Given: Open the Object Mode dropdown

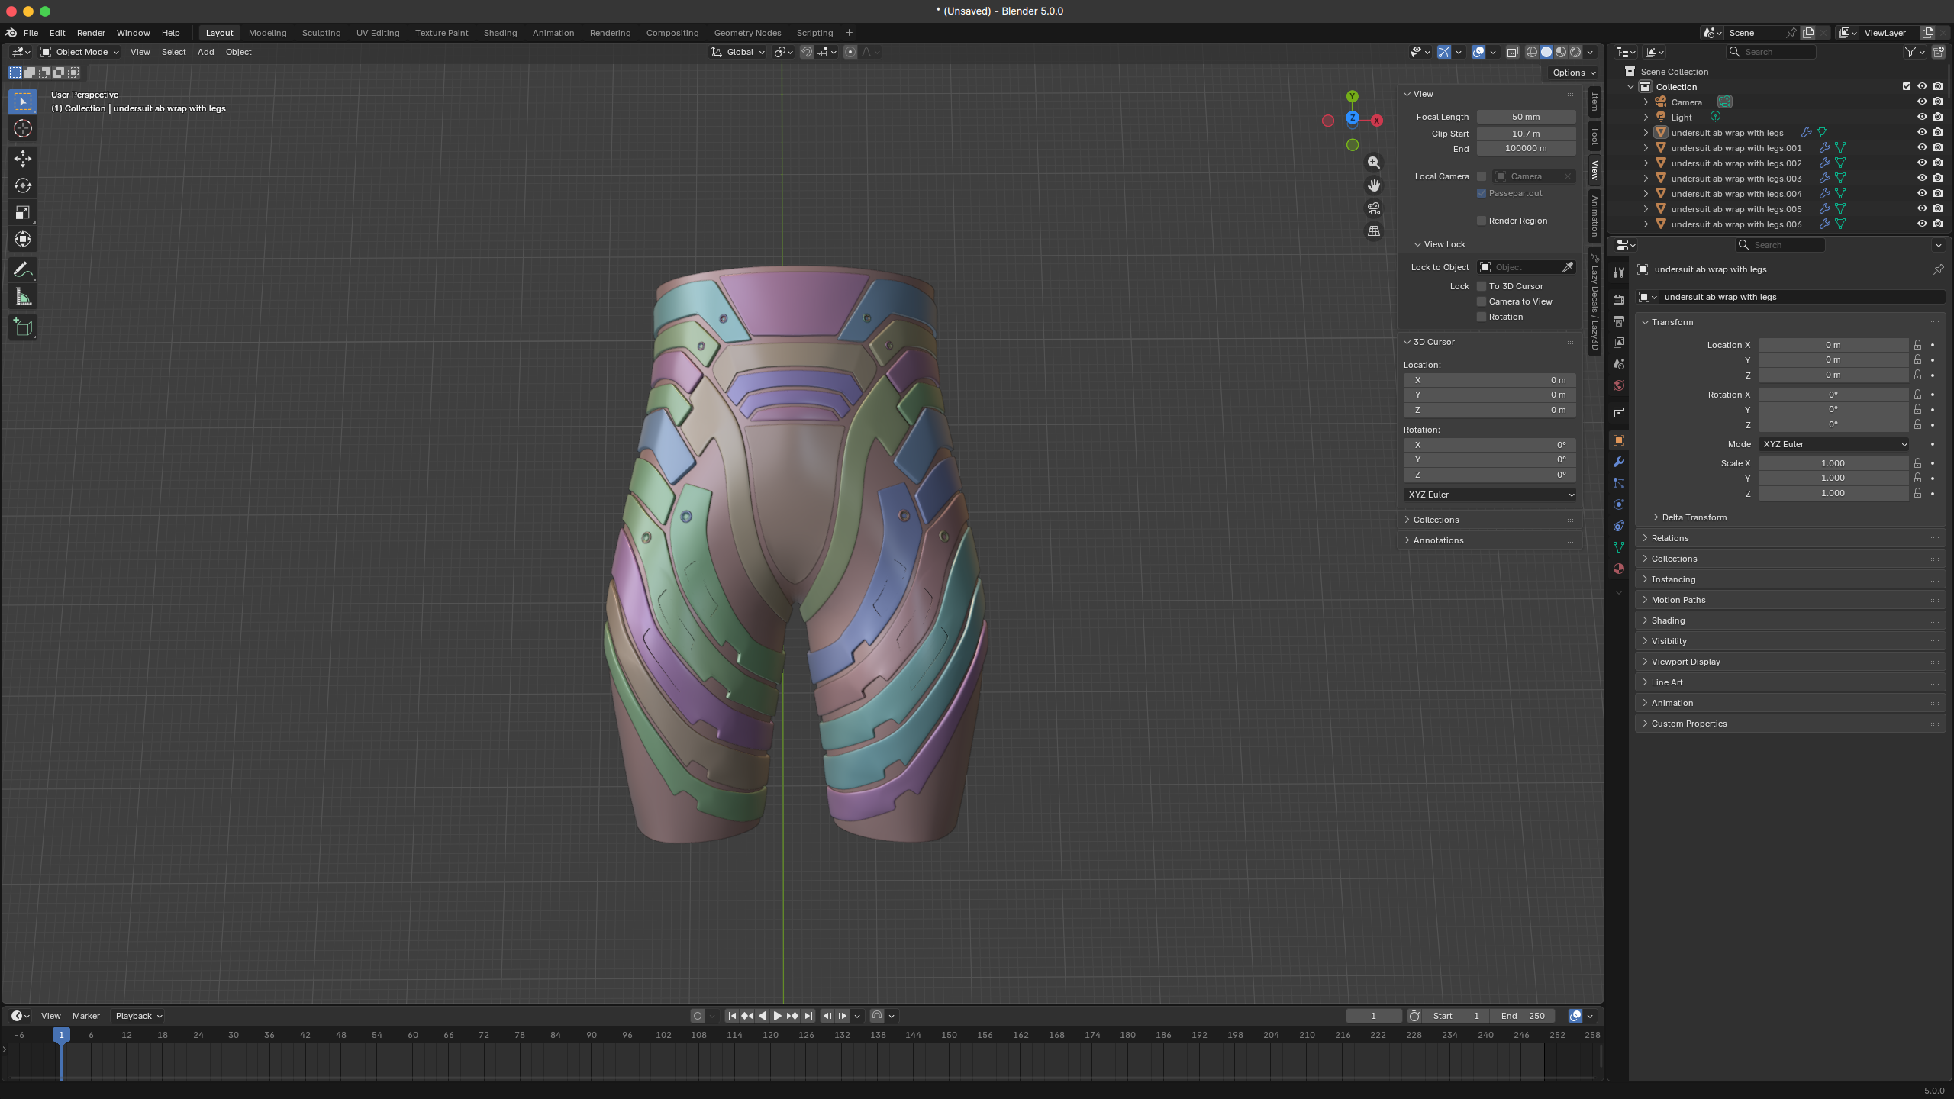Looking at the screenshot, I should [x=79, y=52].
